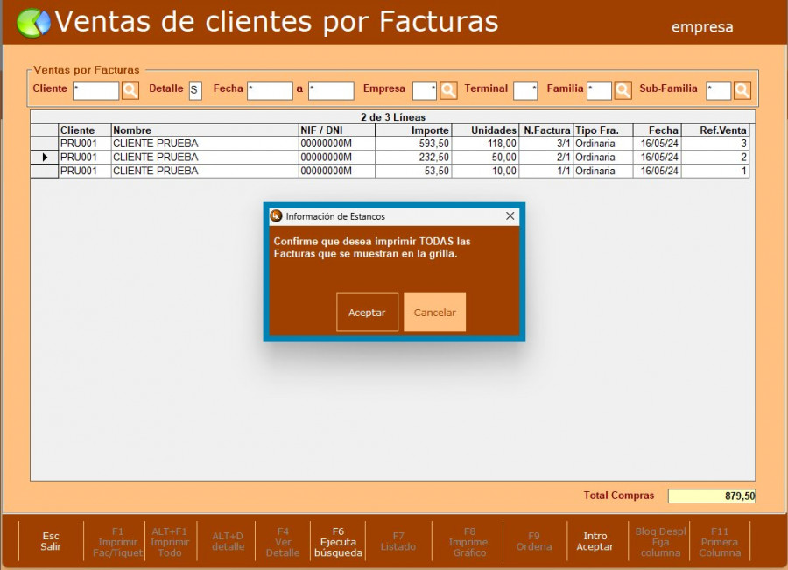Viewport: 788px width, 570px height.
Task: Click the Aceptar button in the dialog
Action: [367, 313]
